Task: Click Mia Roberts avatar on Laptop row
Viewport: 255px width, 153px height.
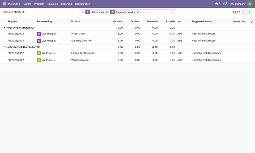Action: [x=39, y=53]
